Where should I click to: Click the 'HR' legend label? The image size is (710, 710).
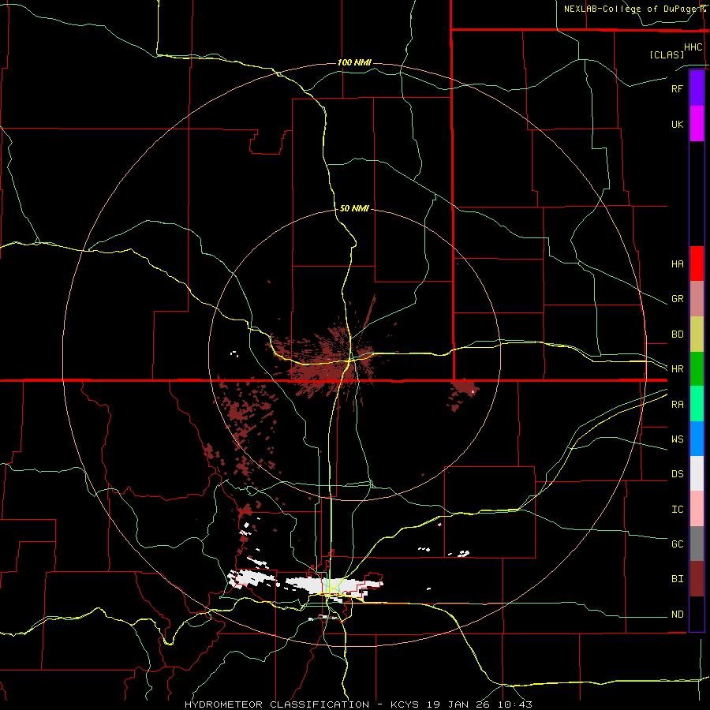pos(677,369)
